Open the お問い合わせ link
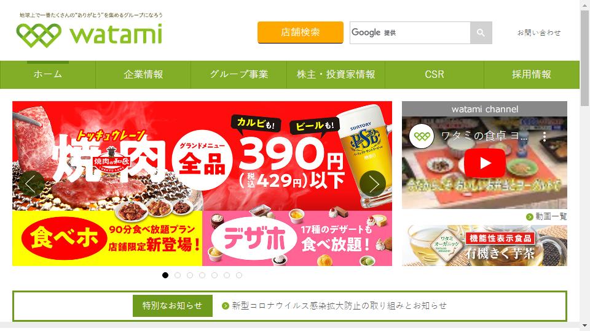Image resolution: width=590 pixels, height=331 pixels. coord(539,32)
